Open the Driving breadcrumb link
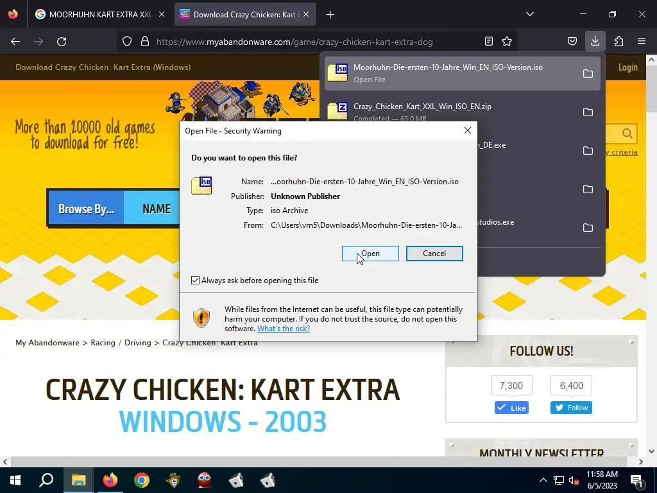The image size is (657, 493). click(x=137, y=343)
